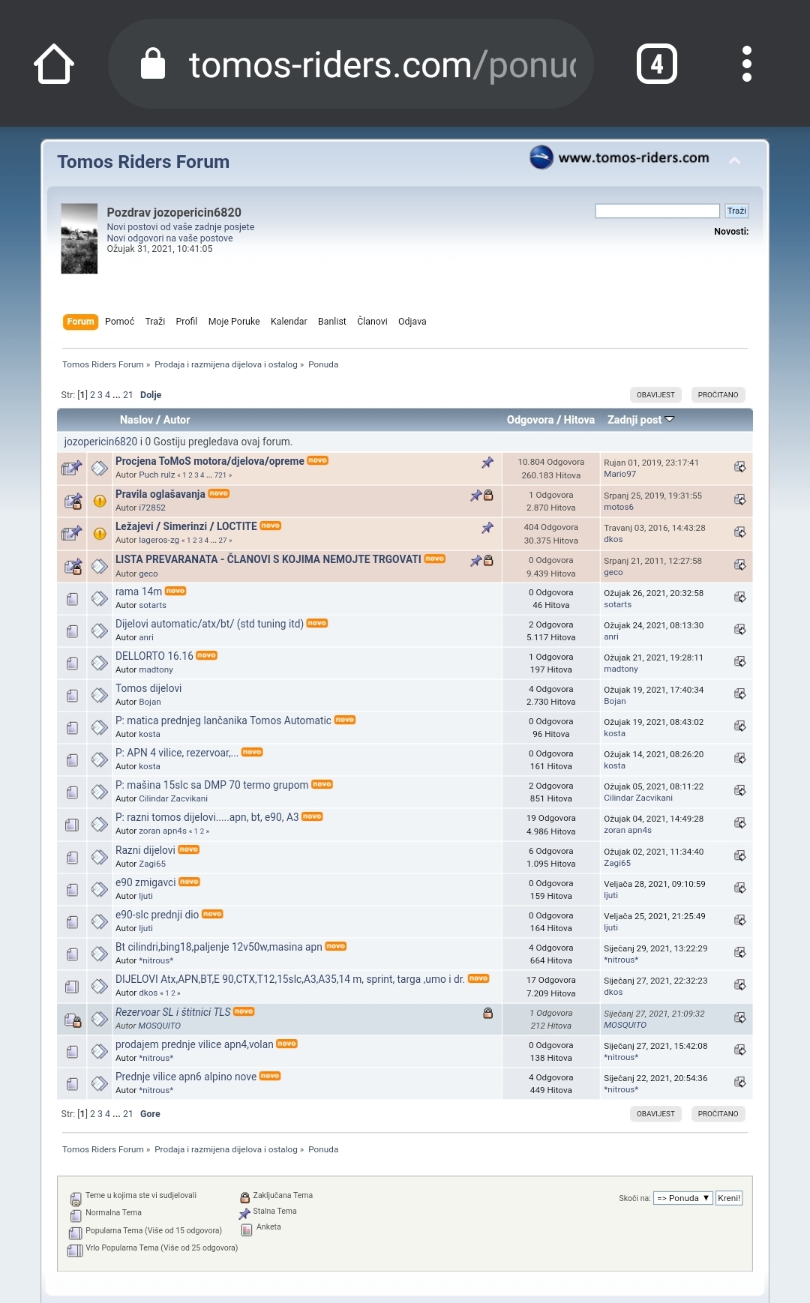Open the Banlist menu item
810x1303 pixels.
pos(332,322)
